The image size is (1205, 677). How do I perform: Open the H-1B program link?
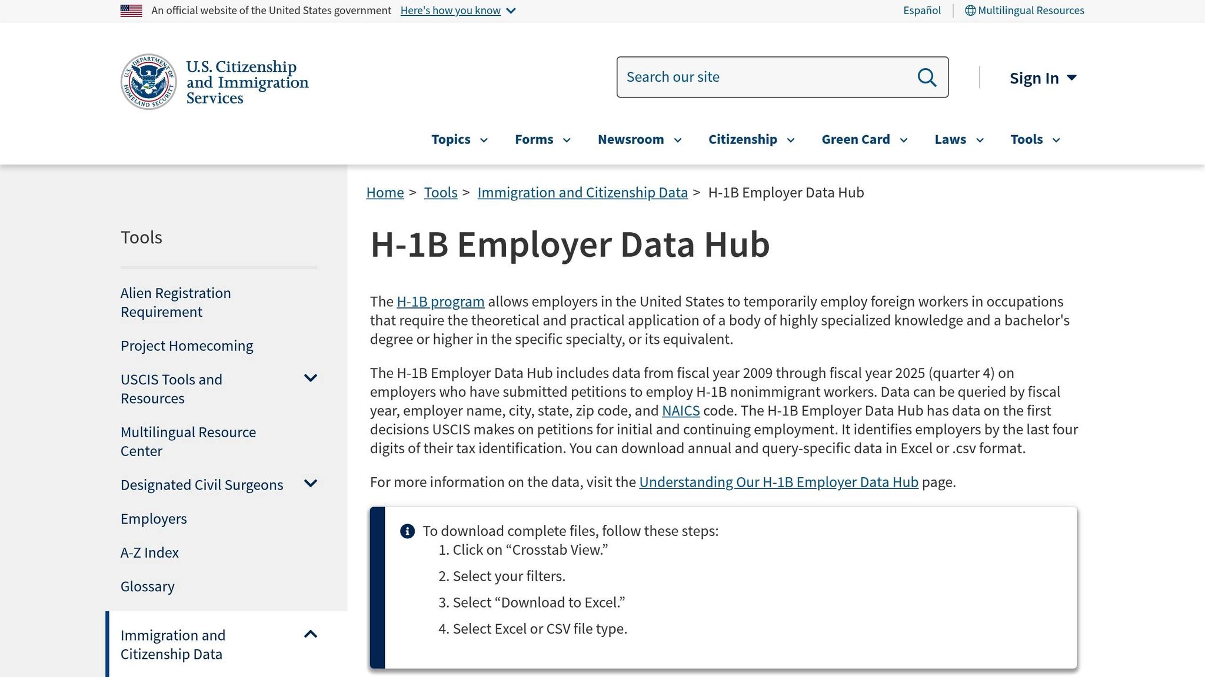coord(440,301)
